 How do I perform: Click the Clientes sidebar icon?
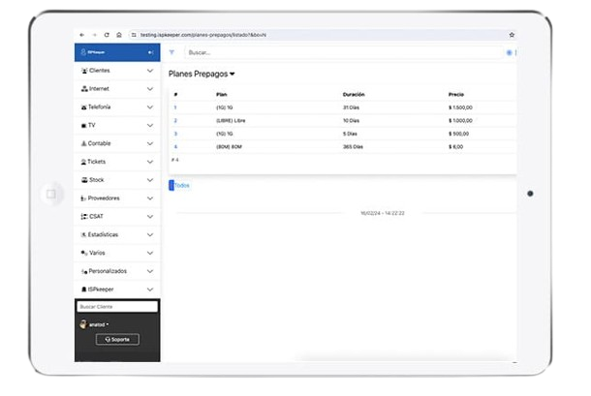(84, 71)
